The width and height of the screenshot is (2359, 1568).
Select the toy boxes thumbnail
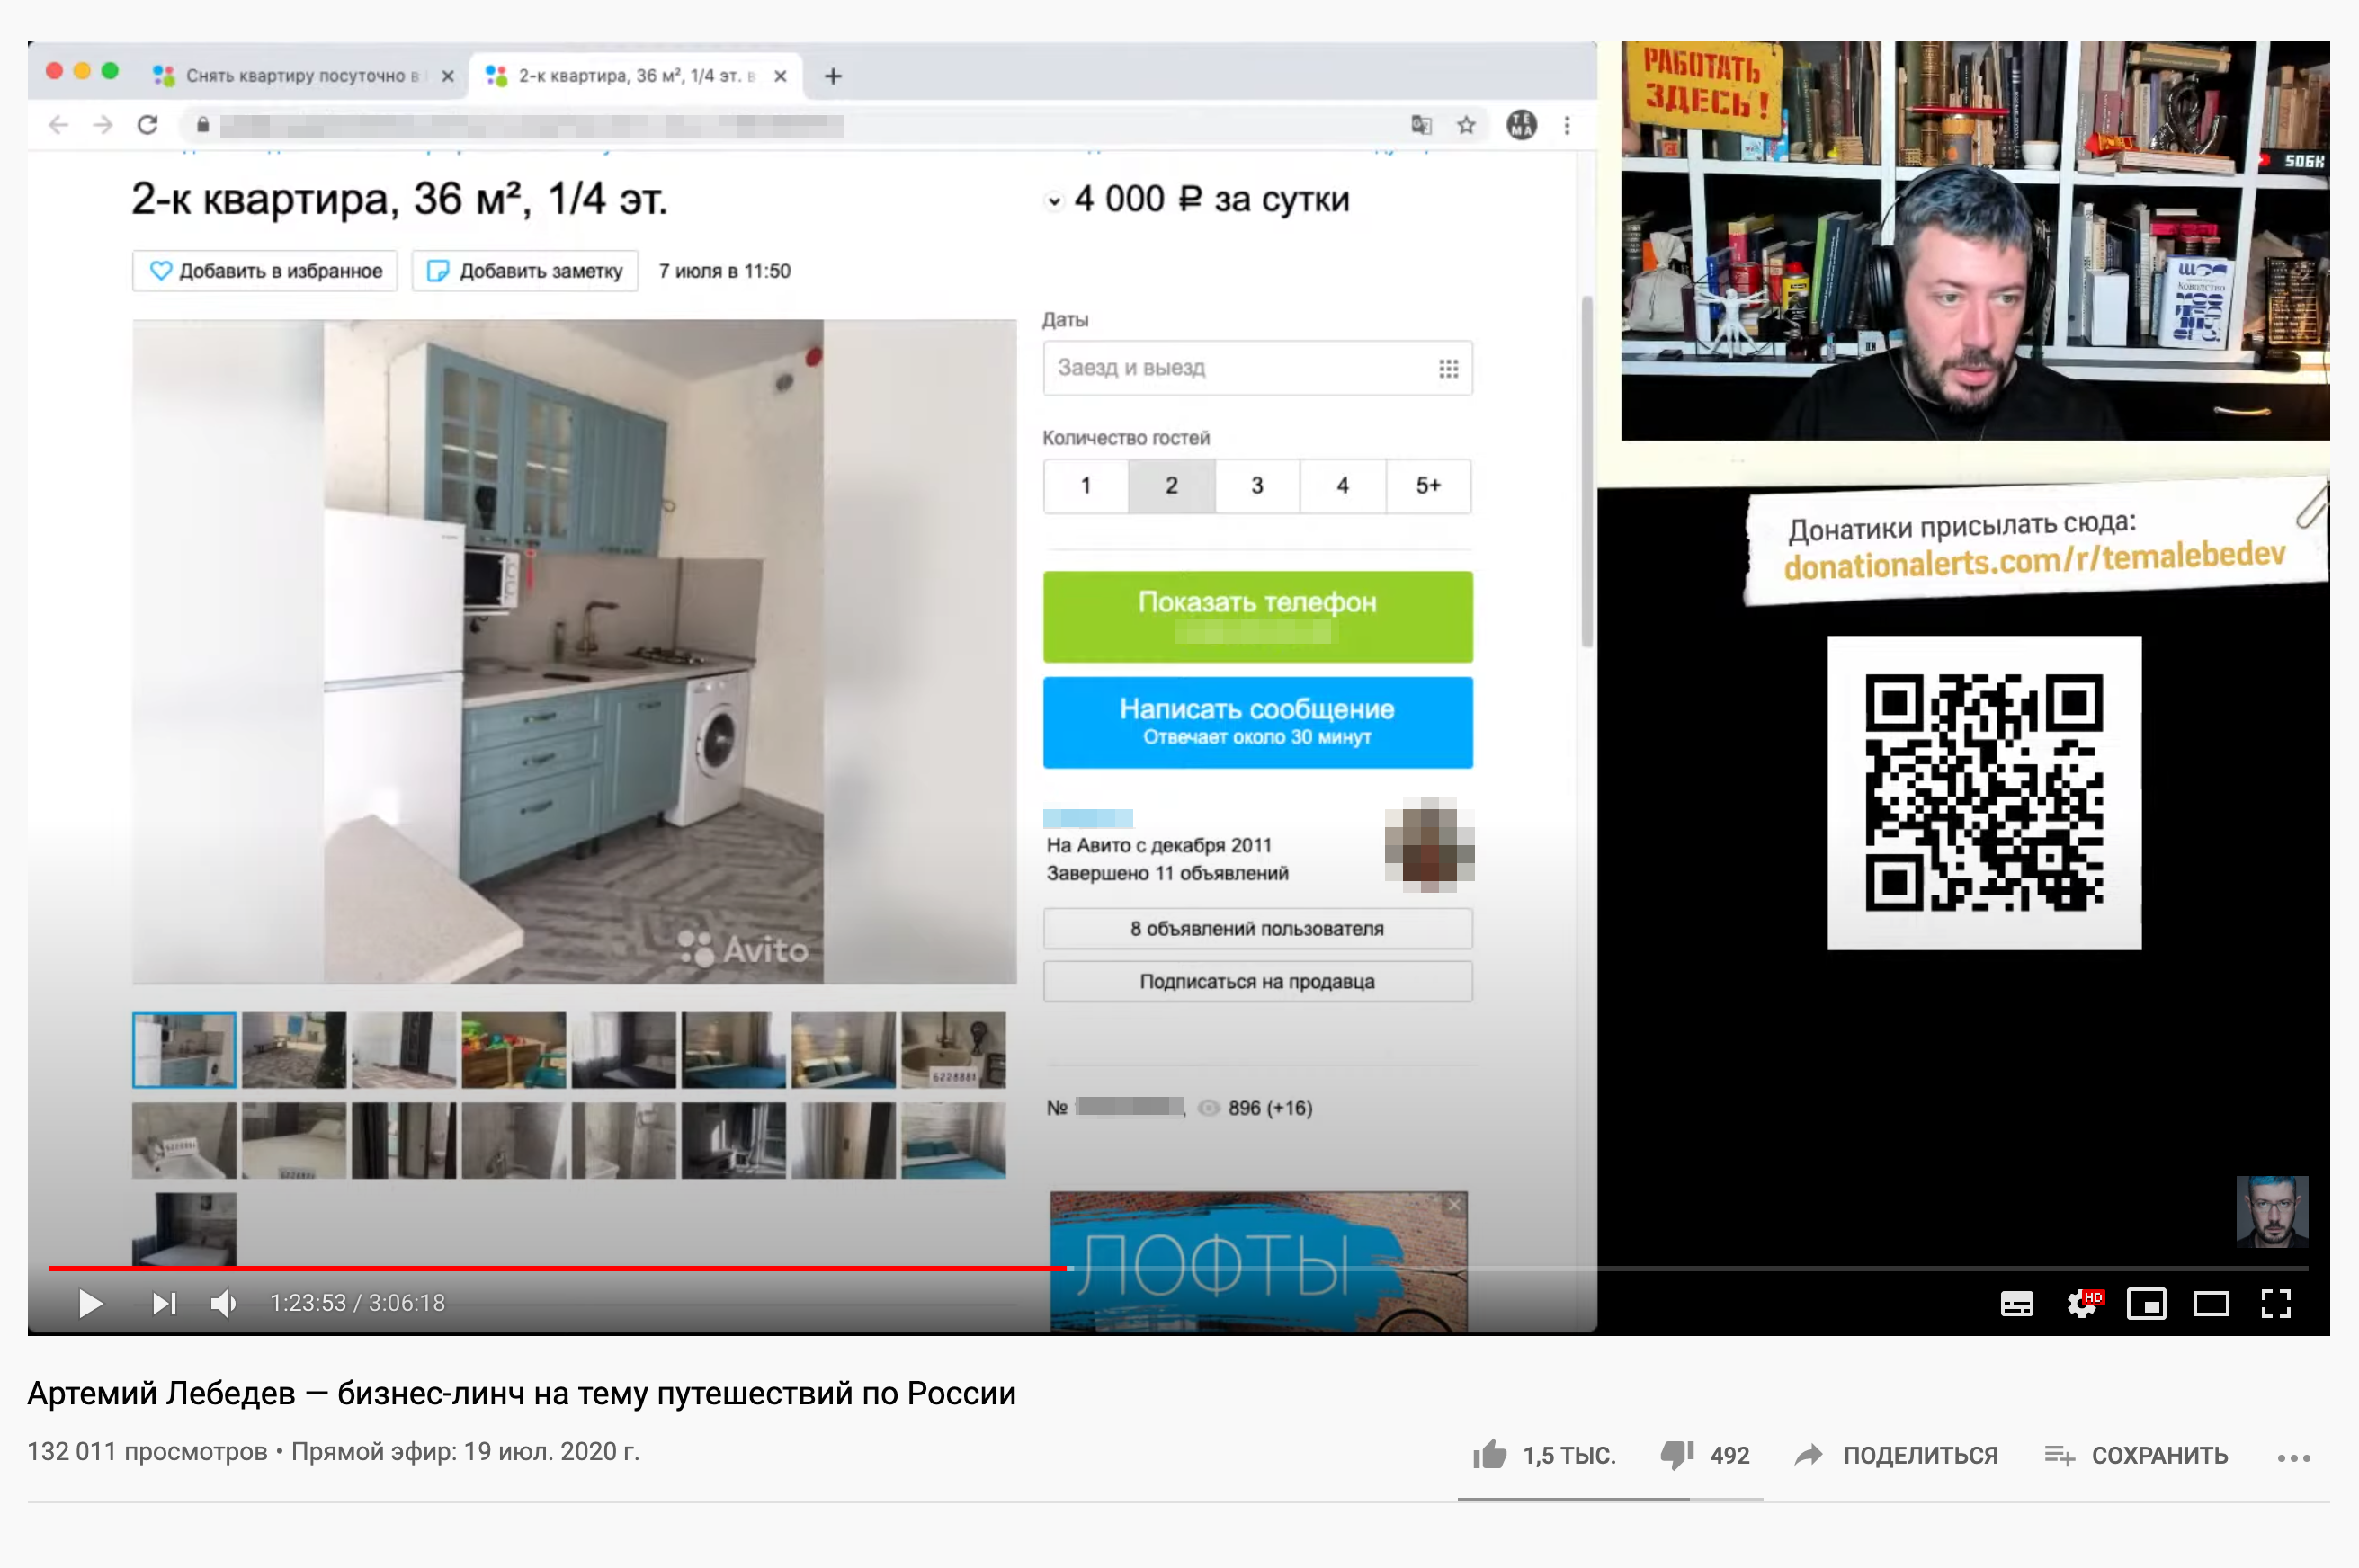tap(513, 1050)
